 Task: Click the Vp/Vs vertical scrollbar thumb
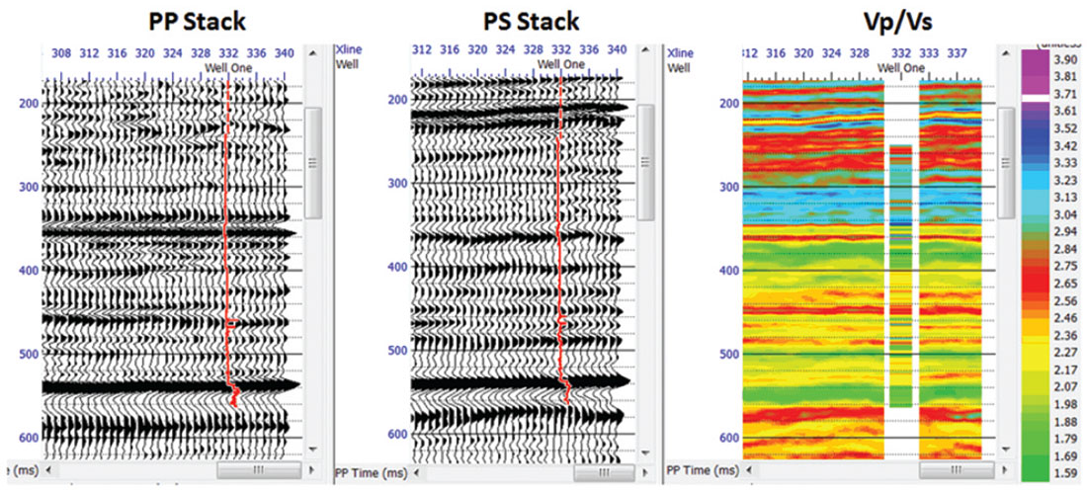coord(1005,163)
